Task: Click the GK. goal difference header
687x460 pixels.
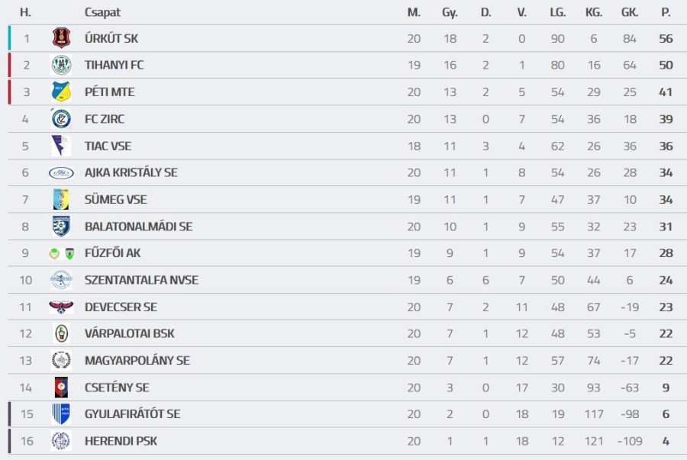Action: 629,12
